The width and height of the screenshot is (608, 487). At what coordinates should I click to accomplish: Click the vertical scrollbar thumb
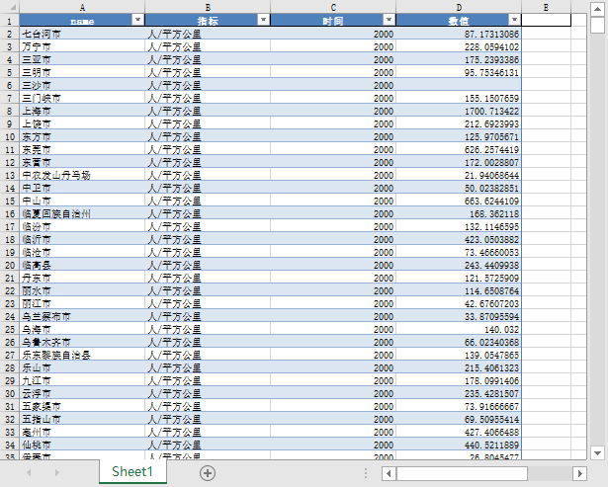(x=597, y=25)
